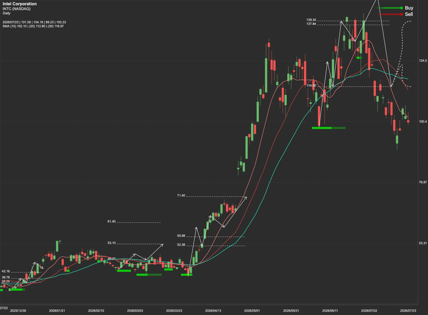
Task: Click the 2026/04/13 date axis label
Action: (213, 311)
